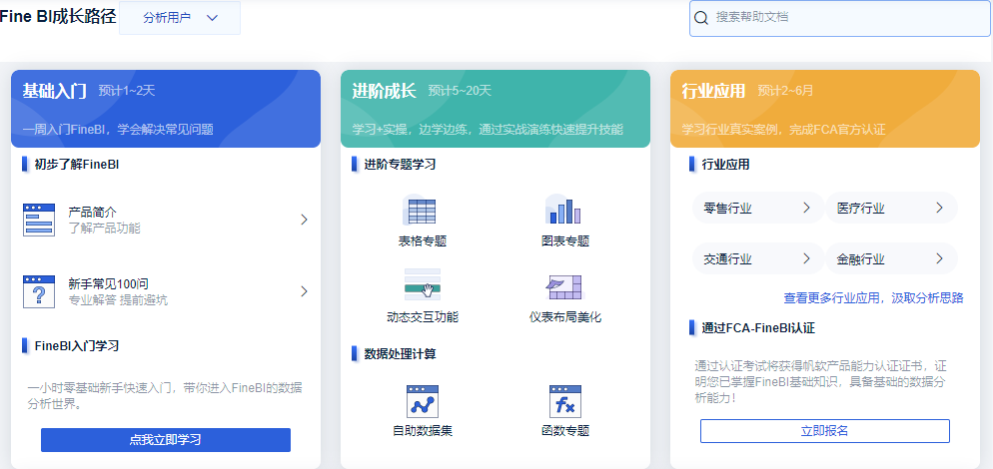
Task: Click the 新手常见100问 title text
Action: click(x=108, y=283)
